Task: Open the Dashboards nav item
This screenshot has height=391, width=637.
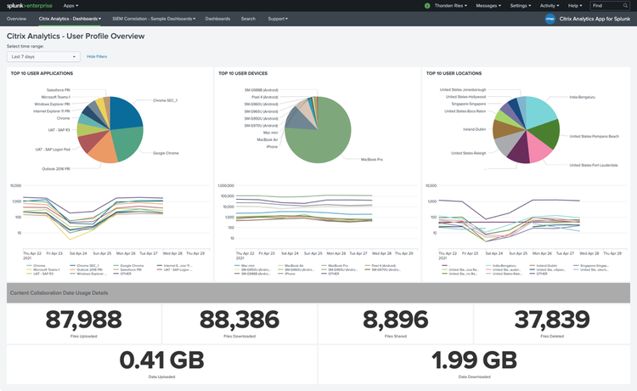Action: pyautogui.click(x=217, y=19)
